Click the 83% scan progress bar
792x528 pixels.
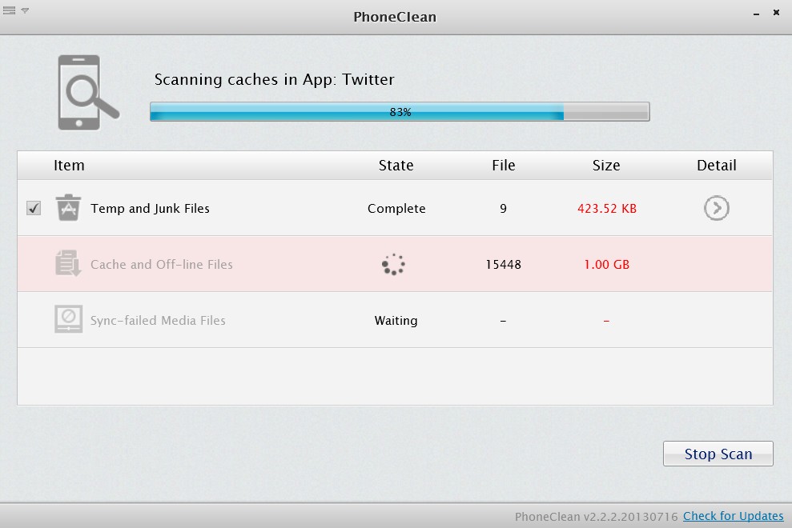tap(400, 111)
